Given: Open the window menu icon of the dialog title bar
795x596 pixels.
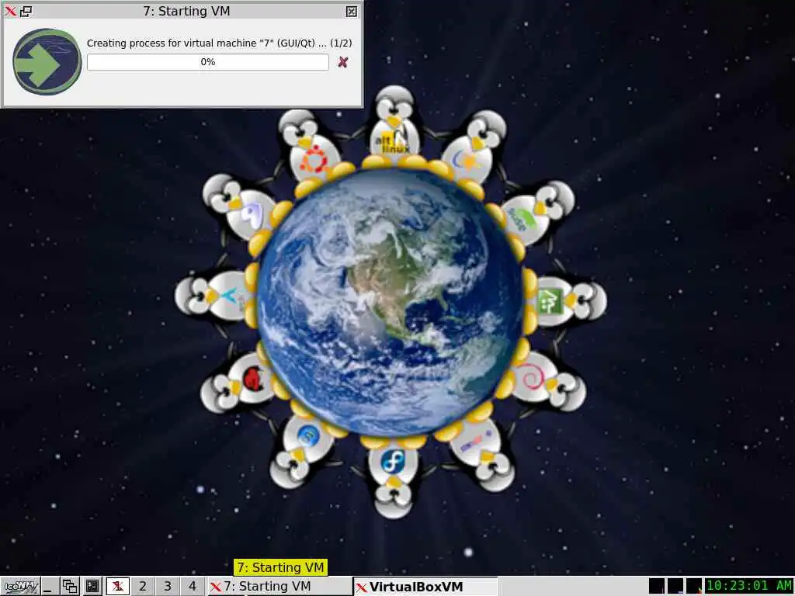Looking at the screenshot, I should tap(10, 11).
